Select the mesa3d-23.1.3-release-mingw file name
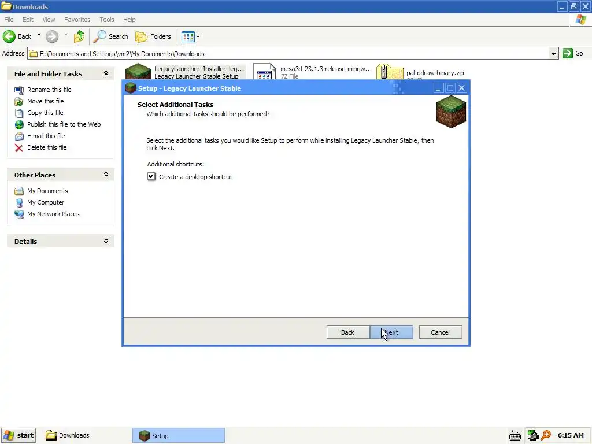 (x=326, y=69)
